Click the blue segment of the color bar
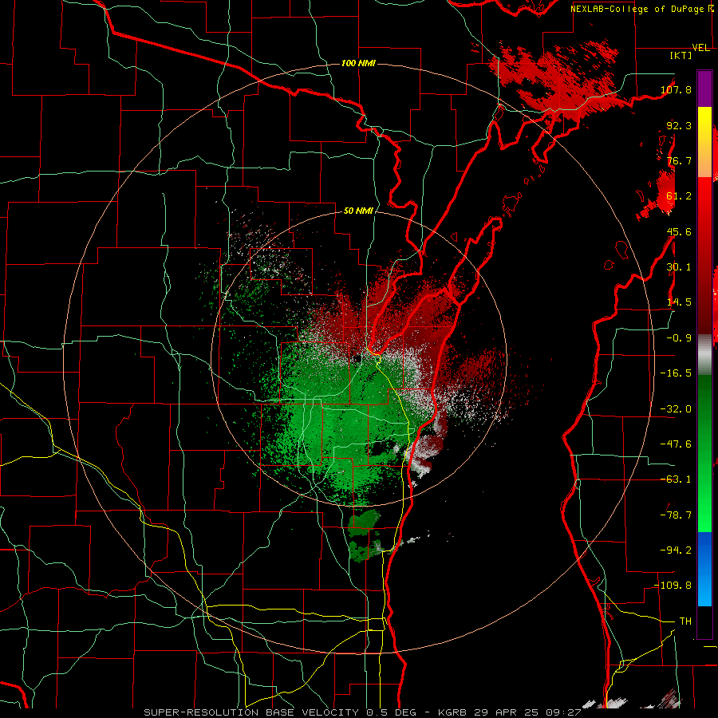 (x=704, y=569)
